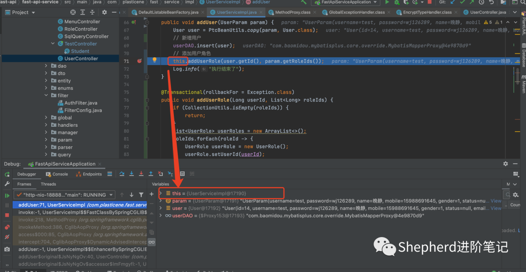Click View link for user variable

tap(496, 208)
